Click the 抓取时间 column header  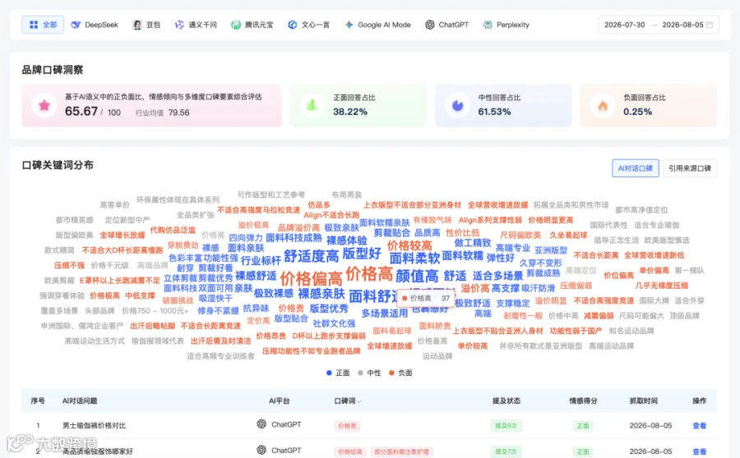[643, 401]
